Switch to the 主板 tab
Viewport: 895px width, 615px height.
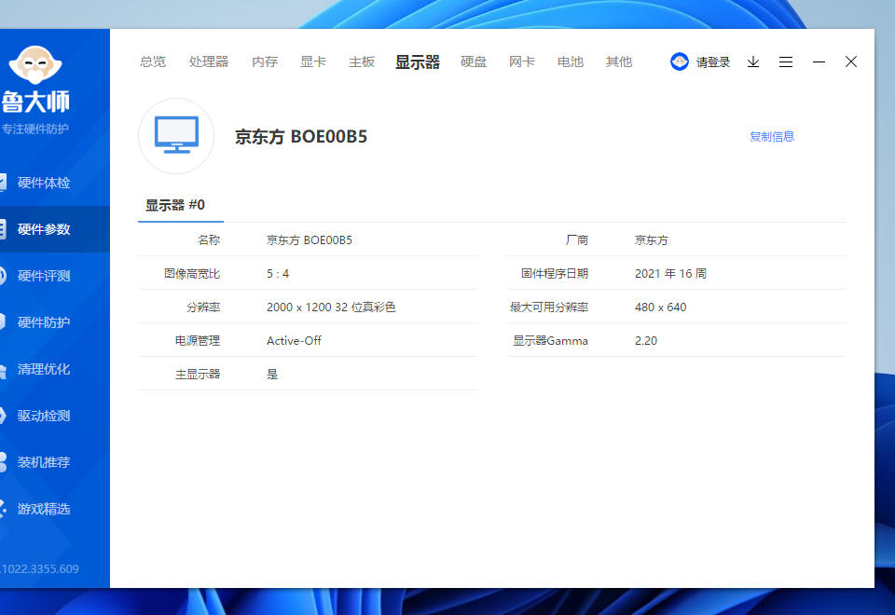click(x=362, y=61)
